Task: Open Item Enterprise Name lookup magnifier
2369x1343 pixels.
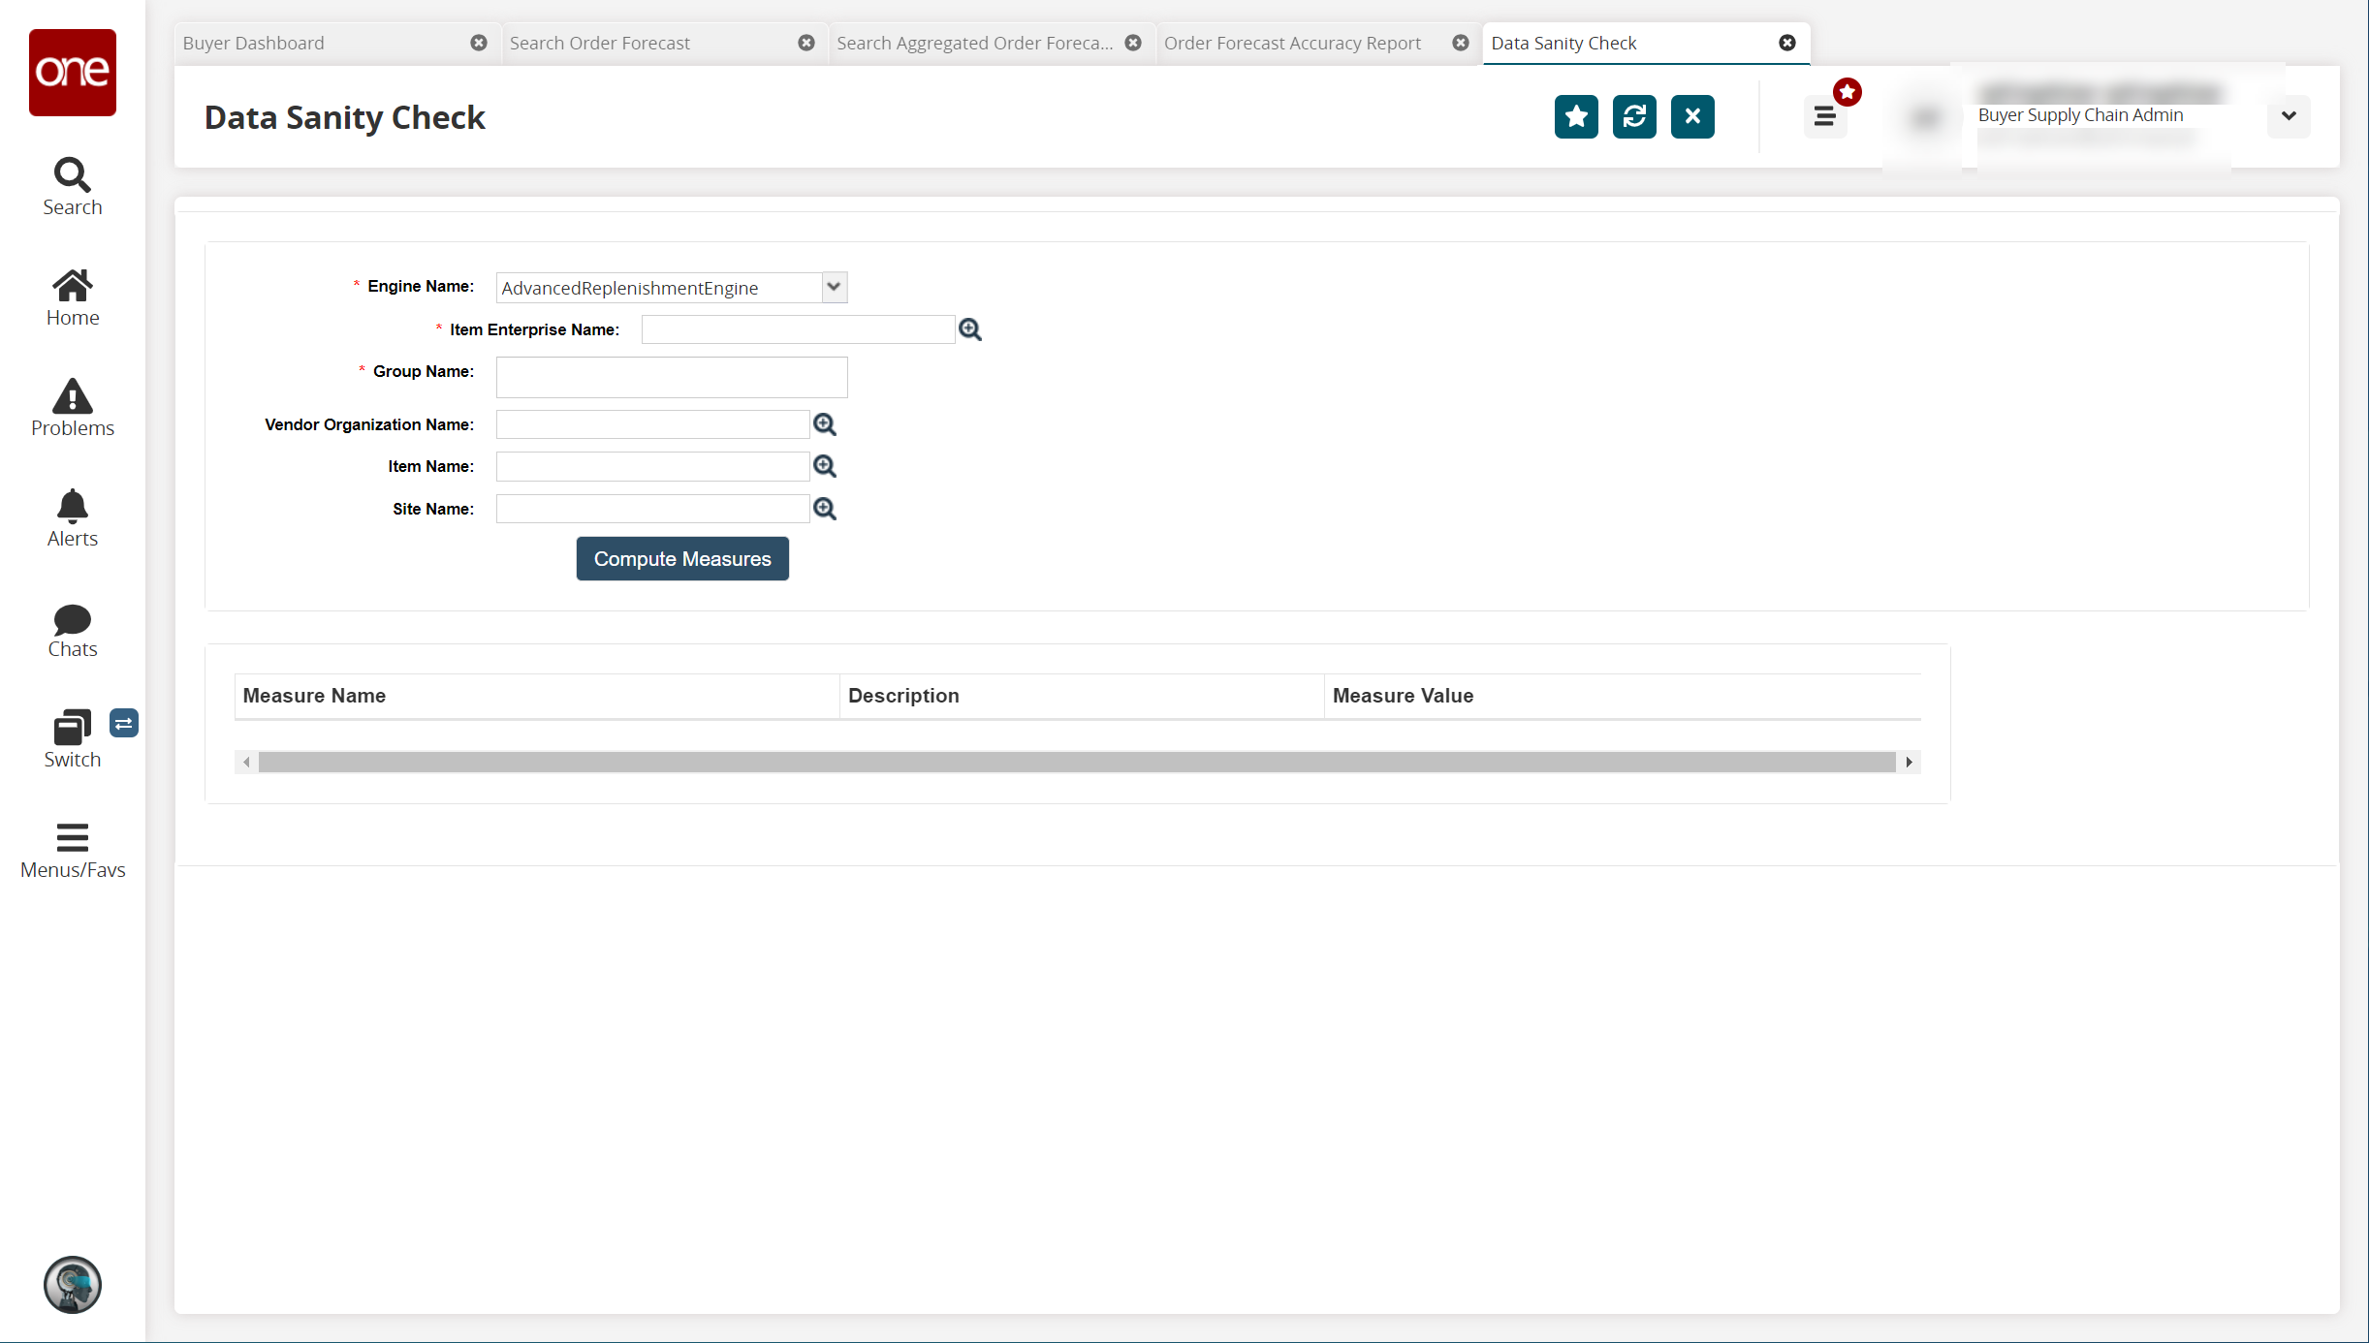Action: (969, 329)
